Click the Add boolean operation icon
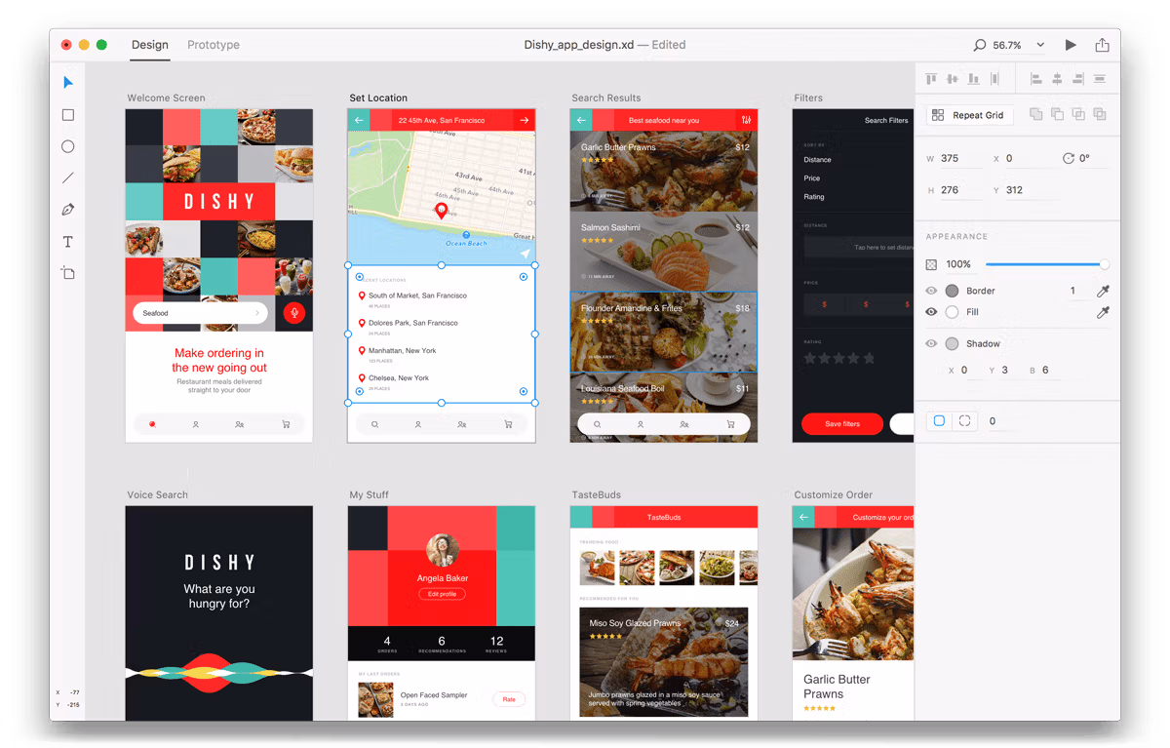1170x748 pixels. (1036, 115)
